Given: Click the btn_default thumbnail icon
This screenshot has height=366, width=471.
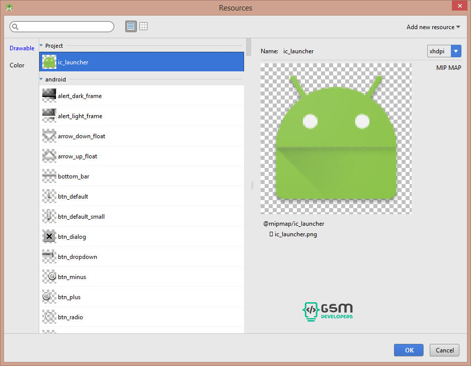Looking at the screenshot, I should click(x=49, y=196).
